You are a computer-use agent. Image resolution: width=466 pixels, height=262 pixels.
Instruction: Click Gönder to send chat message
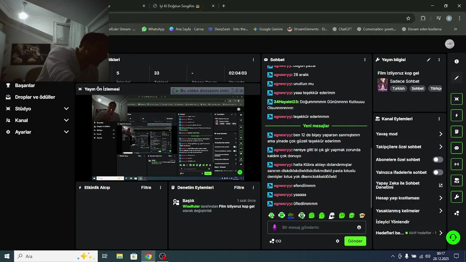pyautogui.click(x=355, y=241)
